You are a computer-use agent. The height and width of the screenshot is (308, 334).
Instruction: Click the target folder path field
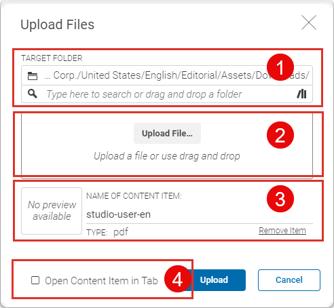click(167, 75)
